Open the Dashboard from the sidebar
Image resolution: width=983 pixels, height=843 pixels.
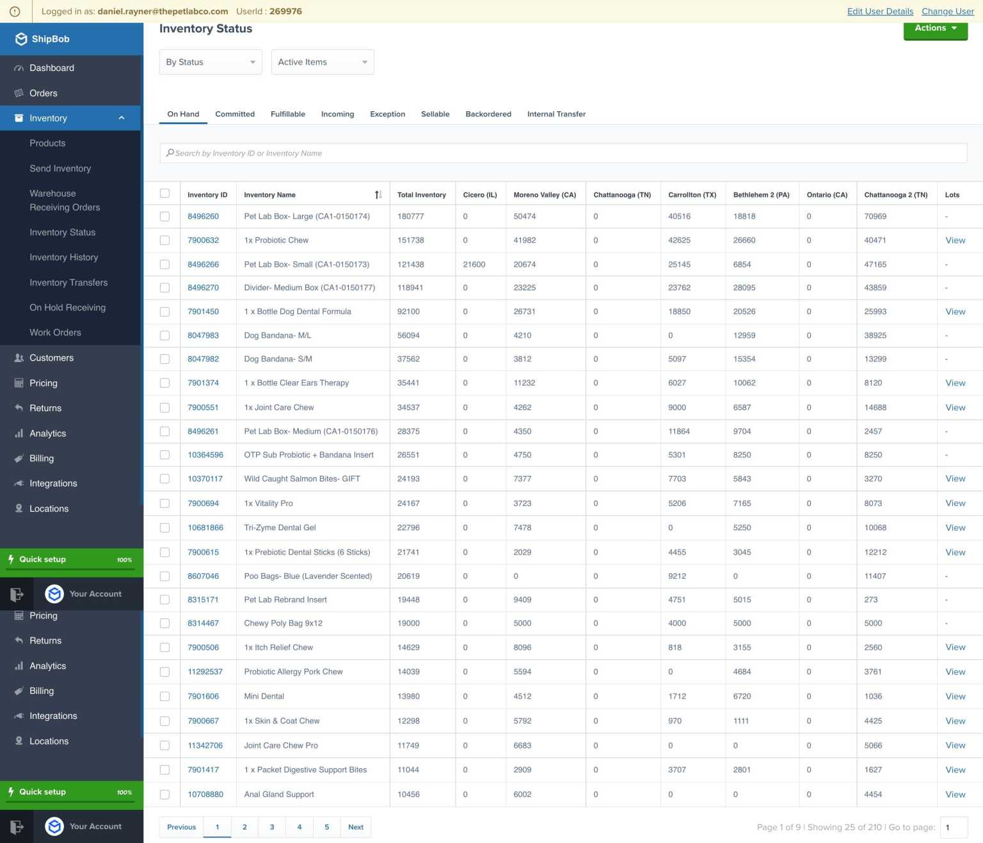click(51, 68)
